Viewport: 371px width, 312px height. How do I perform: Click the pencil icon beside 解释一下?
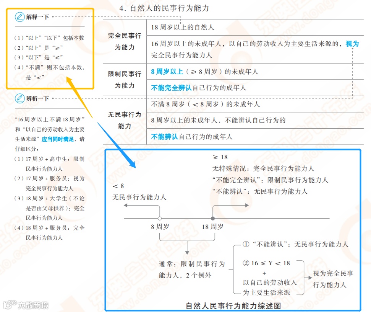pos(19,17)
